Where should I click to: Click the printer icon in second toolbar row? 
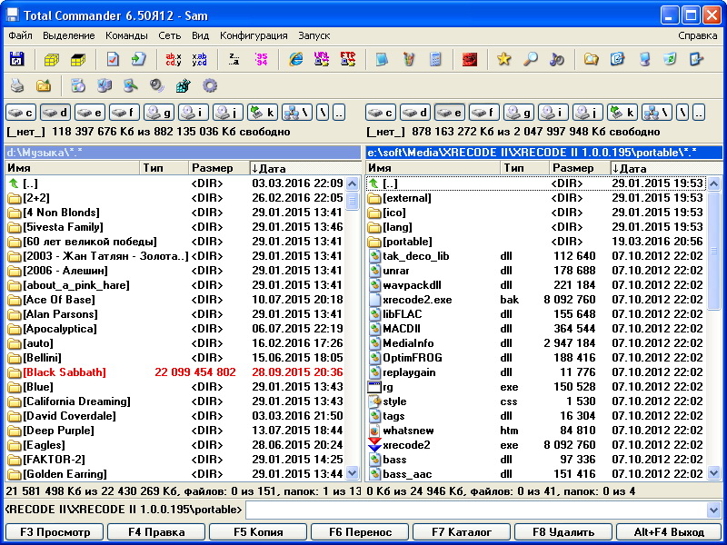point(16,86)
